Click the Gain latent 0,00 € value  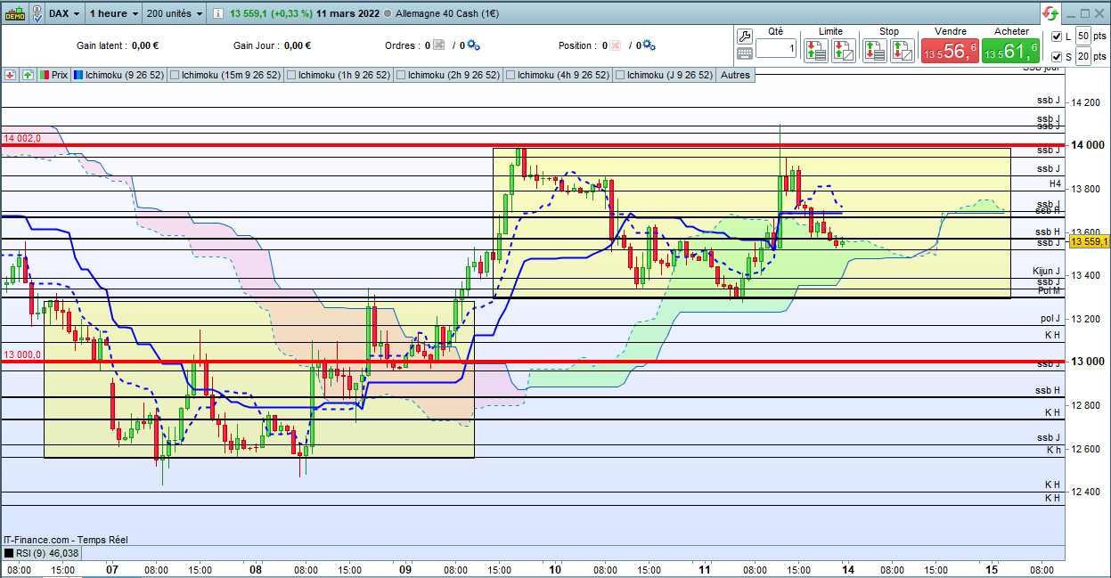click(144, 45)
